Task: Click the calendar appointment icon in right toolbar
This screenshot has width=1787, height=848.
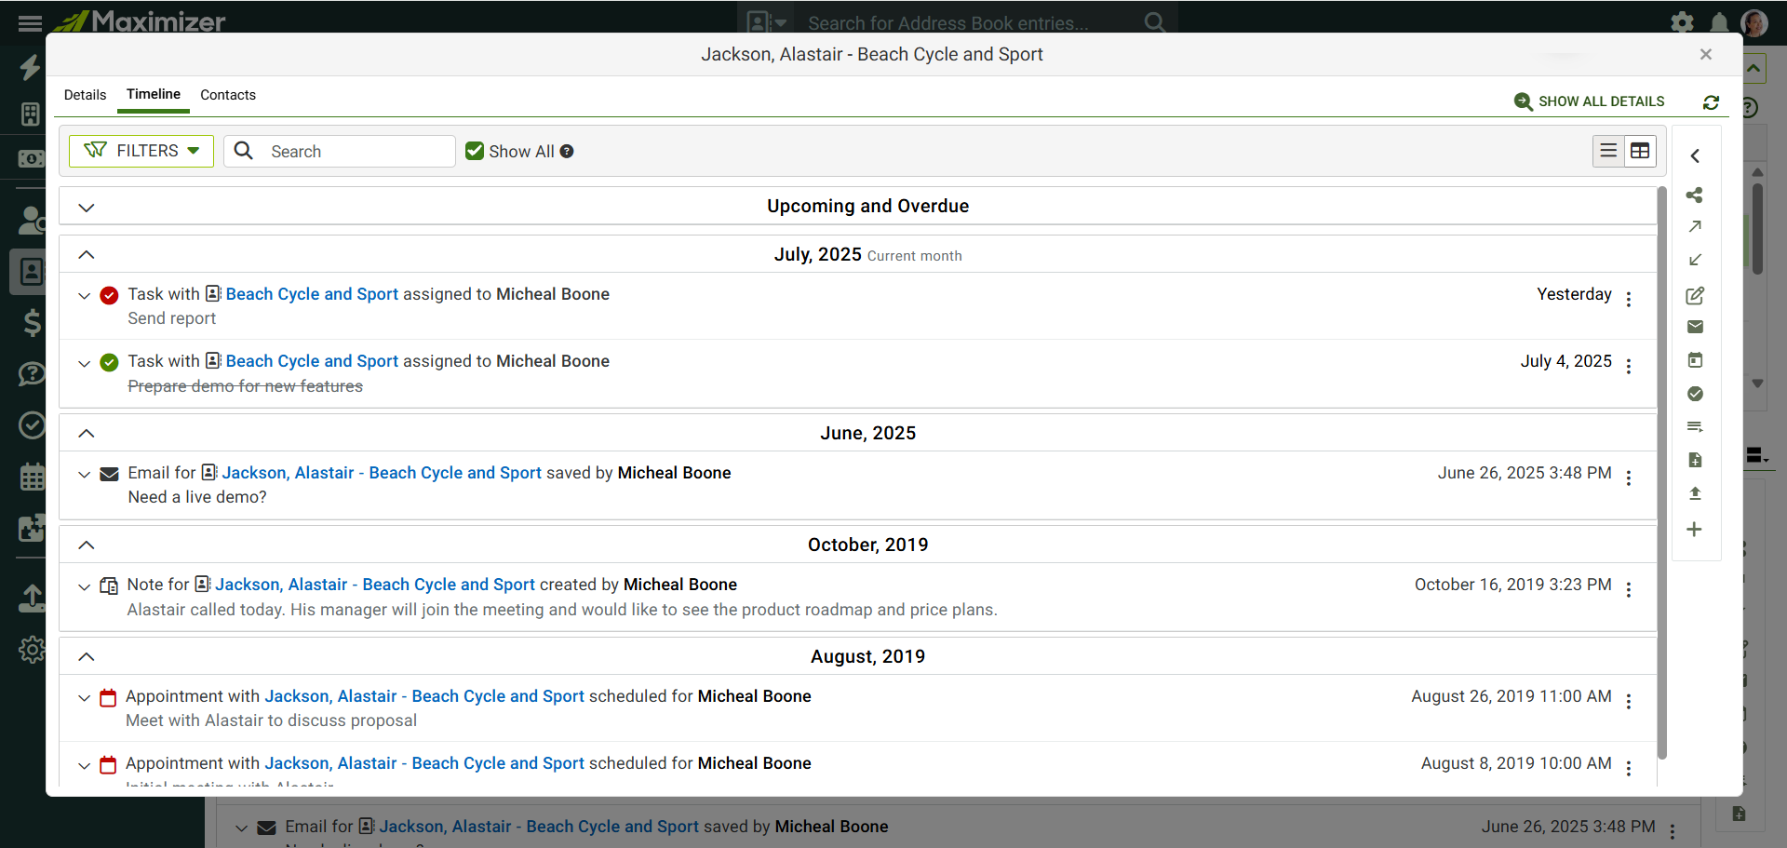Action: [1695, 360]
